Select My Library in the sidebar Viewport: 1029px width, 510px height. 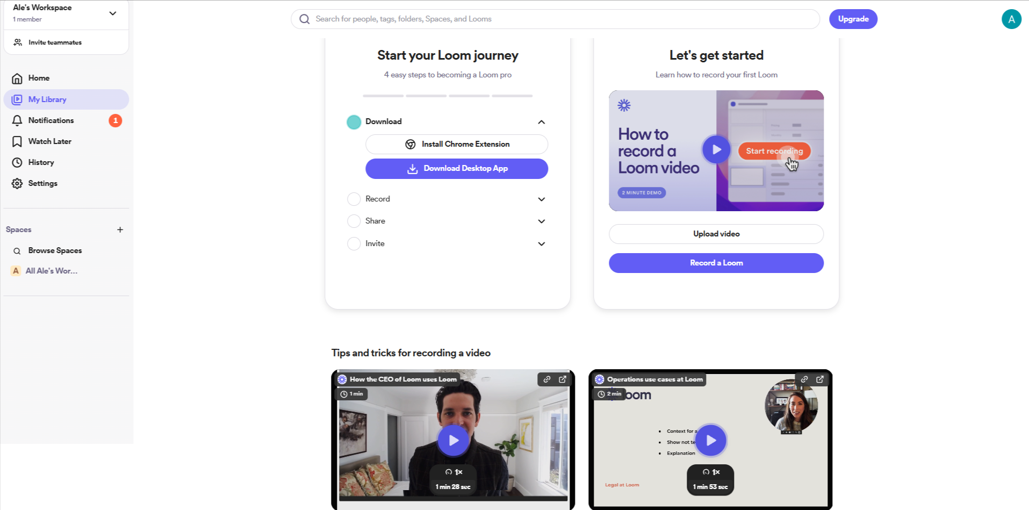pyautogui.click(x=66, y=99)
